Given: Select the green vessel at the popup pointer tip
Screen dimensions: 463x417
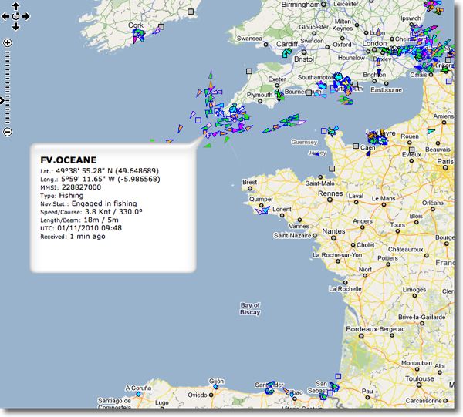Looking at the screenshot, I should [207, 144].
